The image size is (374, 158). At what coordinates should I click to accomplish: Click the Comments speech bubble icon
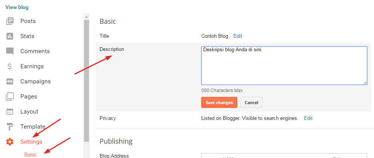point(10,51)
